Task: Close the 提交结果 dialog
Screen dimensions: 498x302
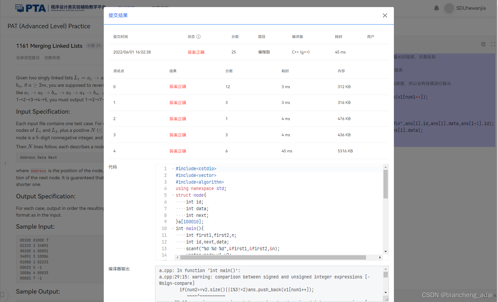Action: (385, 15)
